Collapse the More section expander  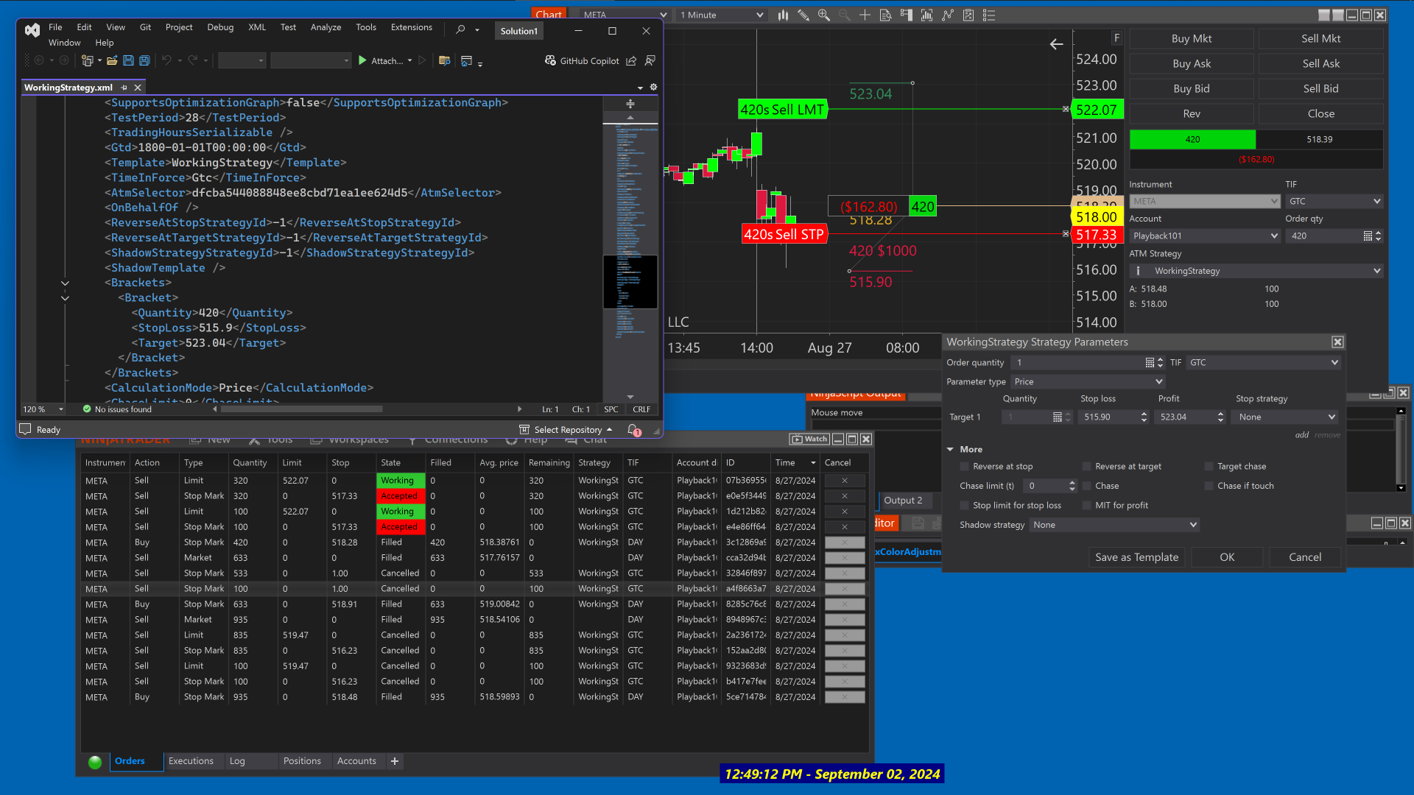[950, 449]
